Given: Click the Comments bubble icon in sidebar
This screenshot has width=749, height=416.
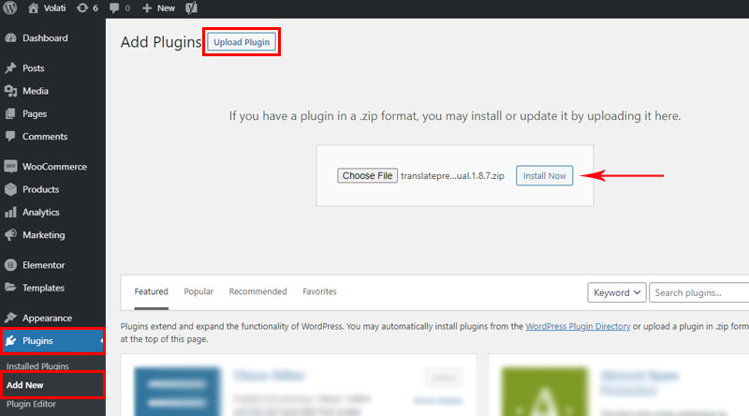Looking at the screenshot, I should [10, 136].
